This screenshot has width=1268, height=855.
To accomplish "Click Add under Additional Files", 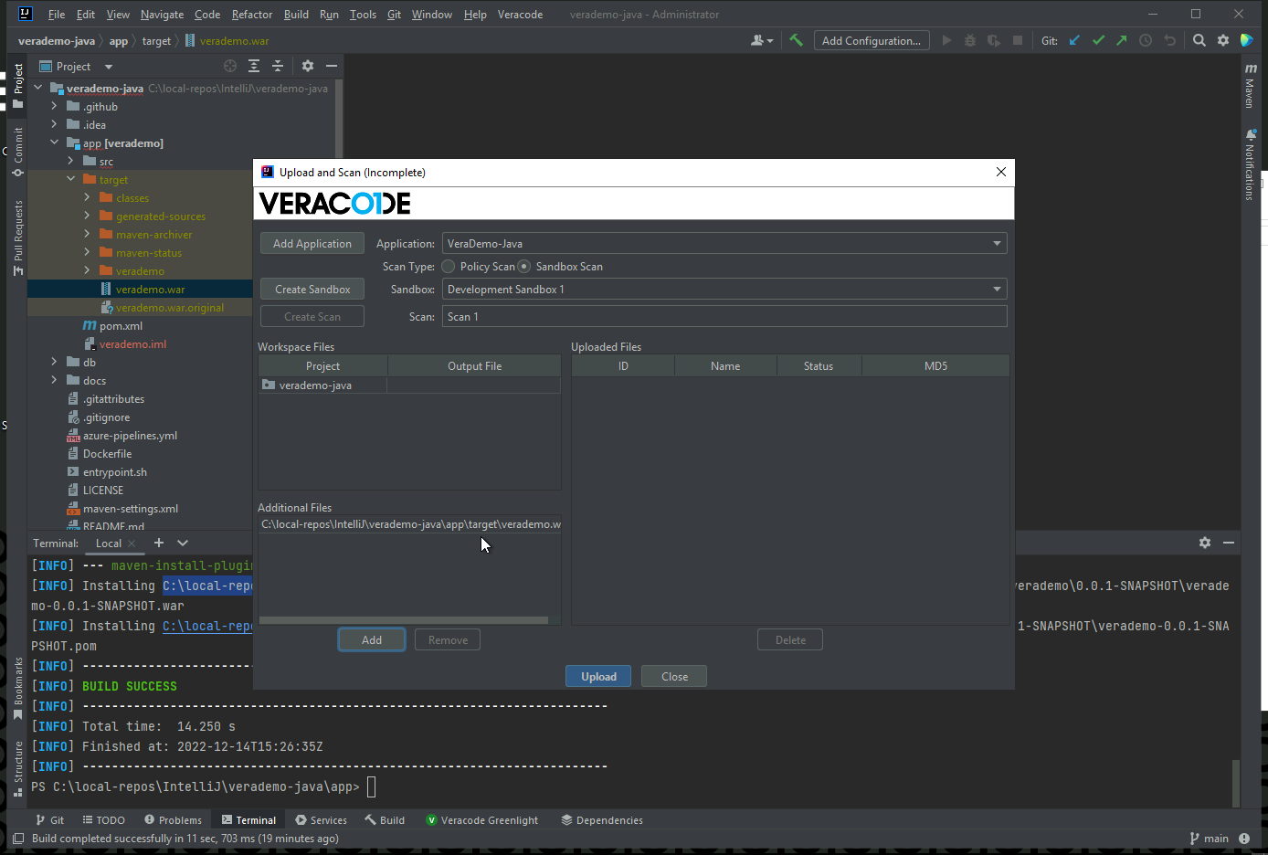I will 372,640.
